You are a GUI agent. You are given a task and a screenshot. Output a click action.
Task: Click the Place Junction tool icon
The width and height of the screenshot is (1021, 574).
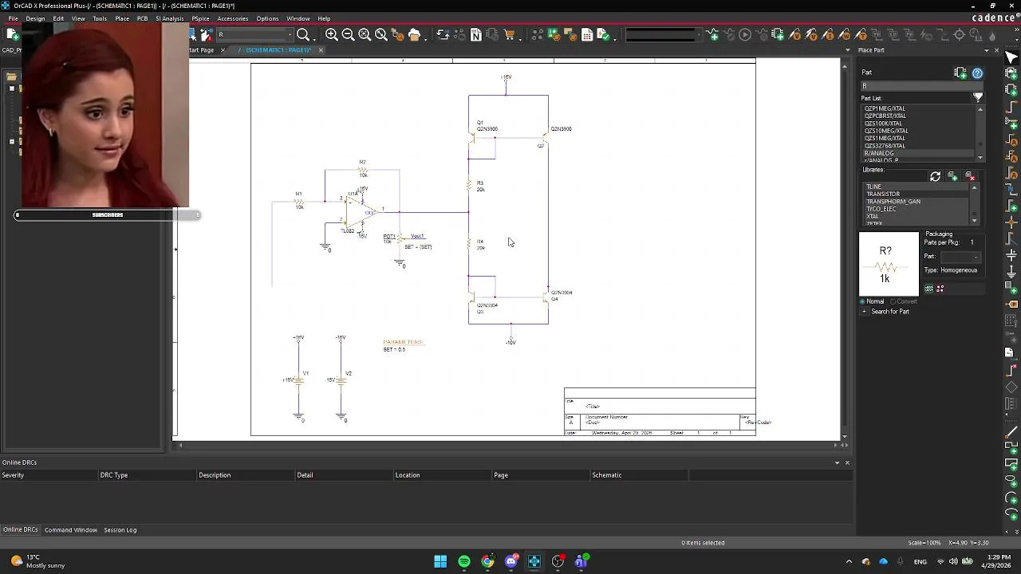pos(1011,222)
